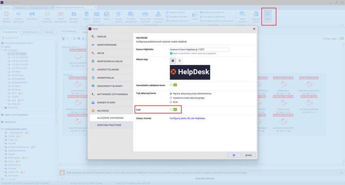The image size is (345, 185).
Task: Open Audyt wydruków in the ribbon
Action: coord(243,17)
